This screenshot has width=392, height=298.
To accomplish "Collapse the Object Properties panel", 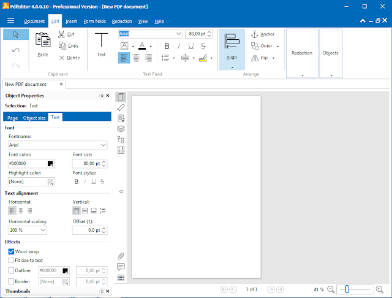I will tap(102, 96).
